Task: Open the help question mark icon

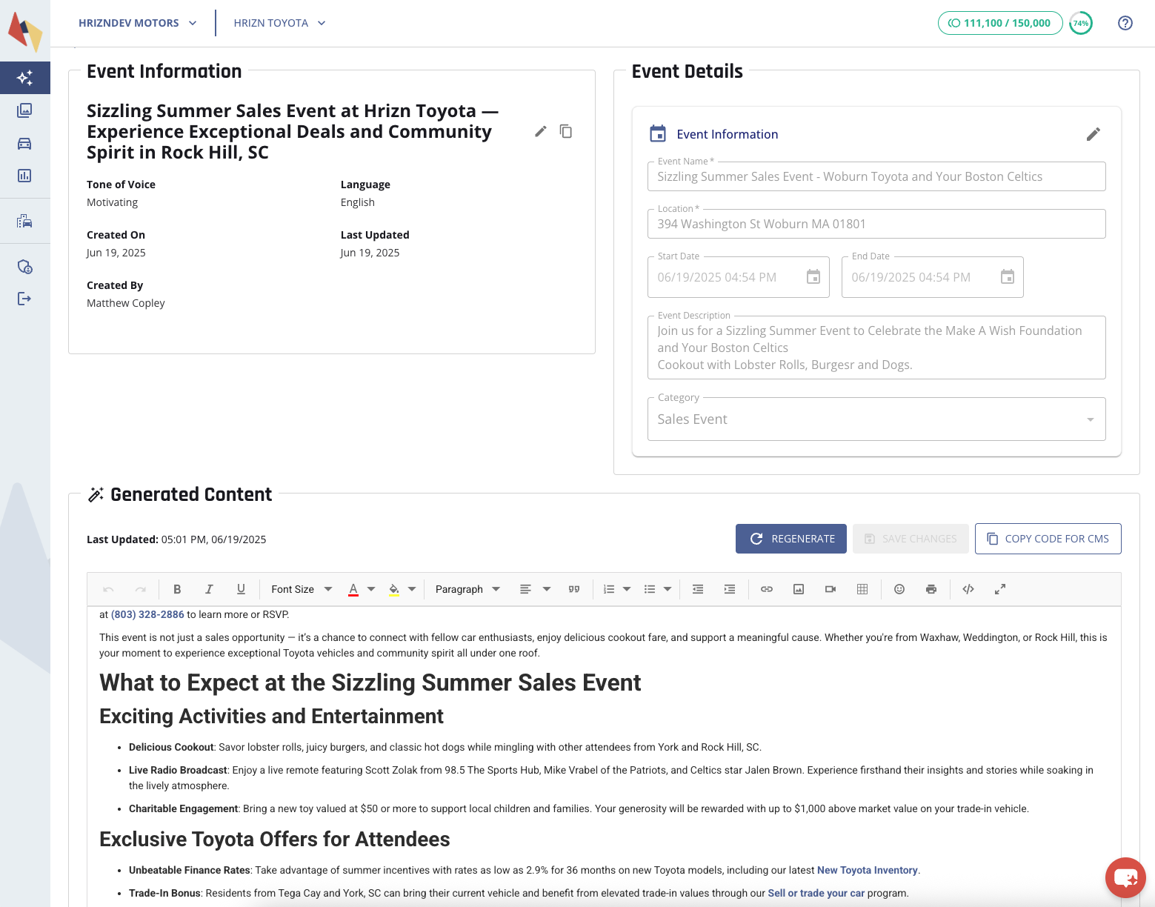Action: (x=1125, y=23)
